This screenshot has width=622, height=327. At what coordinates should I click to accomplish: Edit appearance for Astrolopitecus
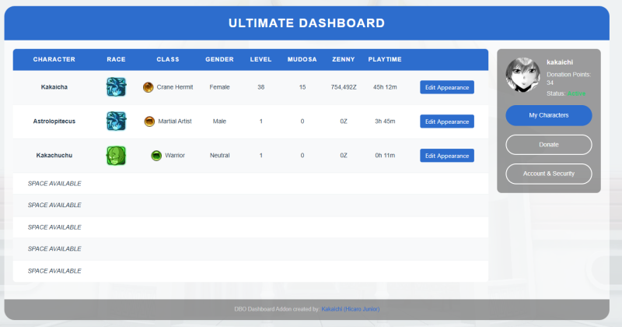447,121
